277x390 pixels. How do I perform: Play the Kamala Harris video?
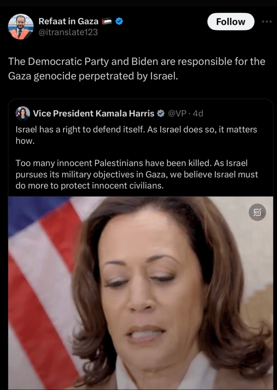click(141, 293)
